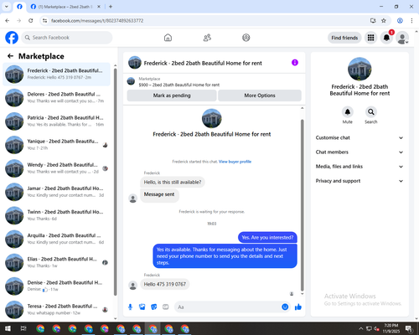Open the Teresa conversation
The width and height of the screenshot is (419, 335).
pyautogui.click(x=56, y=310)
